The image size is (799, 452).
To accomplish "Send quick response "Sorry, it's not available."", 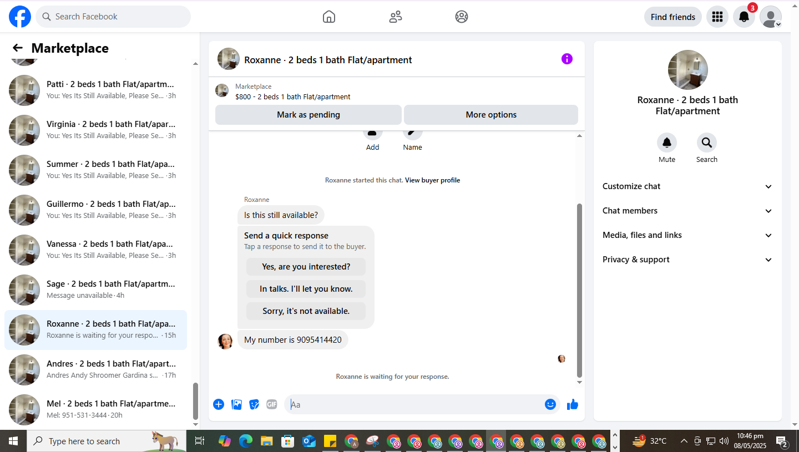I will point(306,311).
